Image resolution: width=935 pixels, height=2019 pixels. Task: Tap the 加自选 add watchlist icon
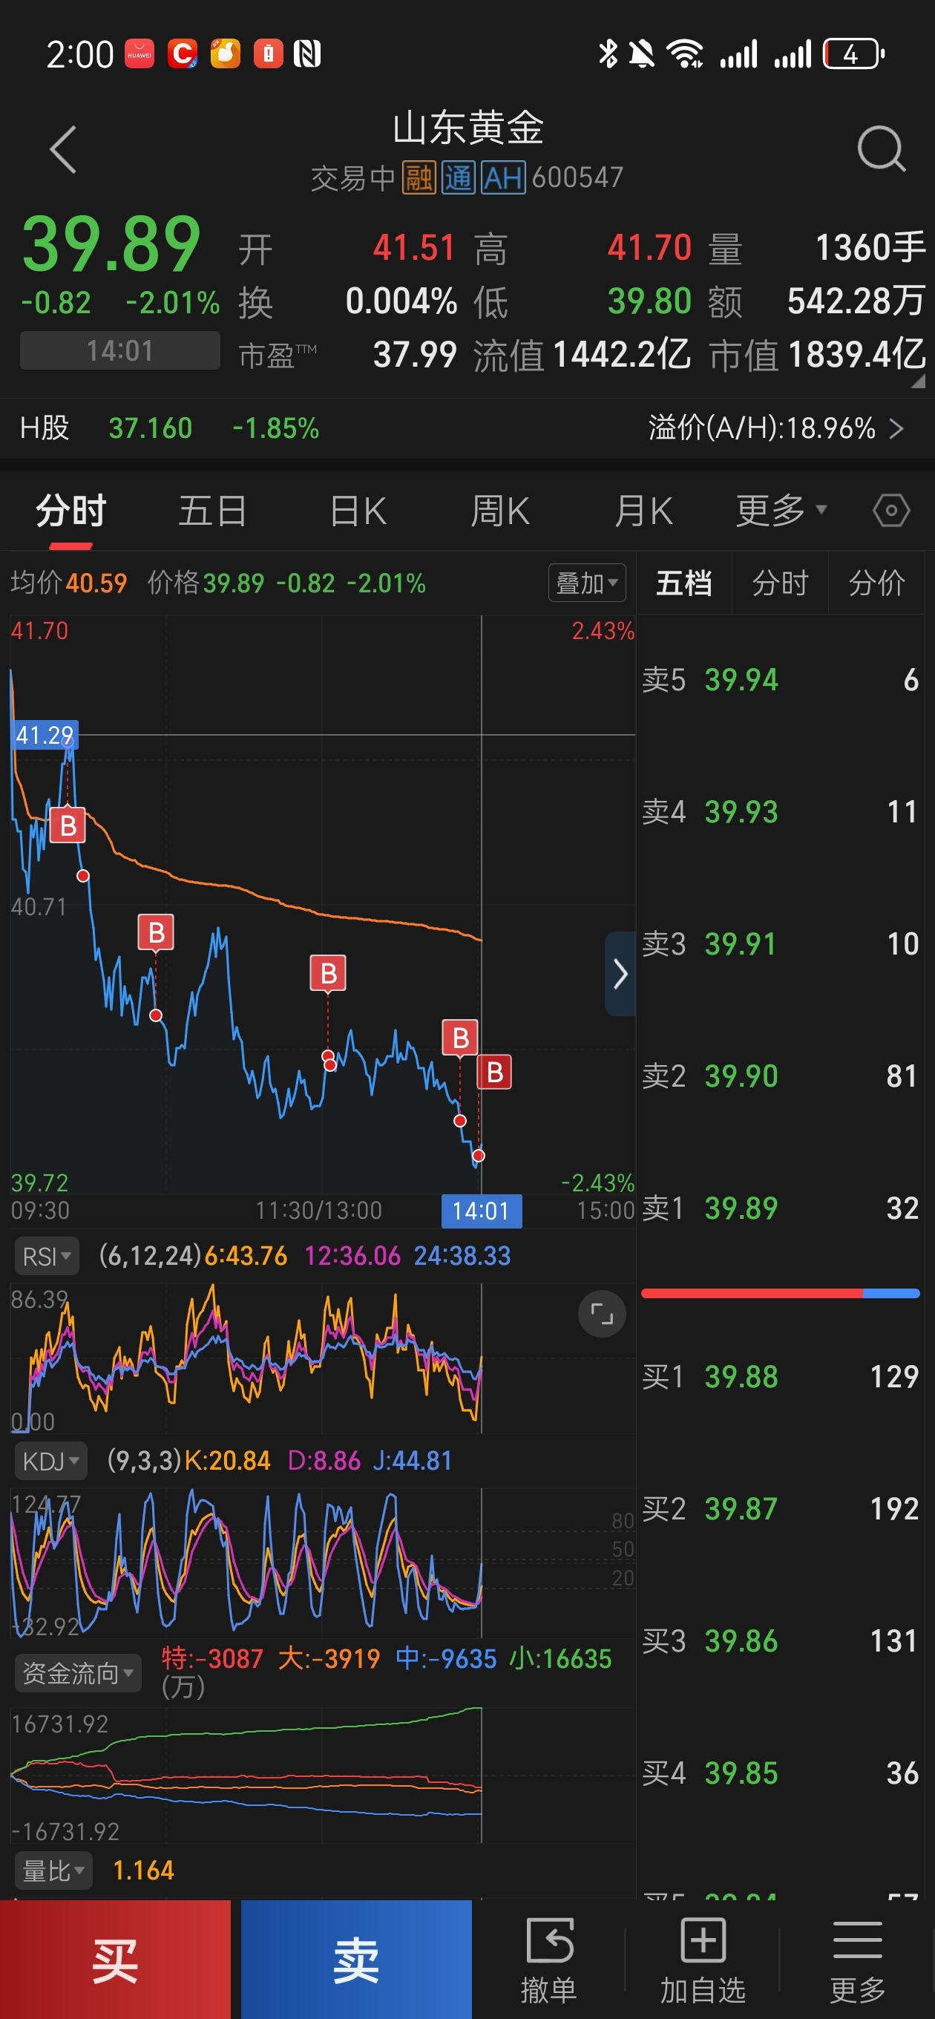point(702,1960)
